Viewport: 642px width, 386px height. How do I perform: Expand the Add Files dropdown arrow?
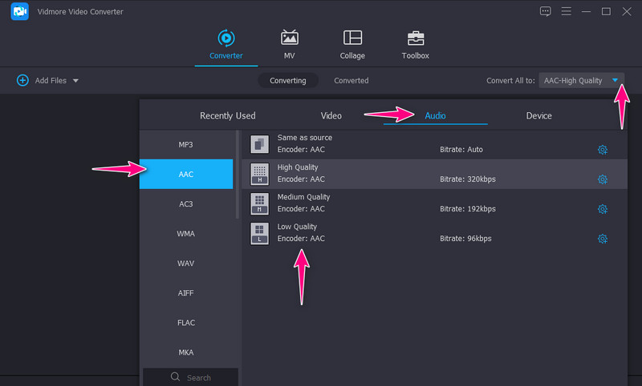(x=75, y=81)
